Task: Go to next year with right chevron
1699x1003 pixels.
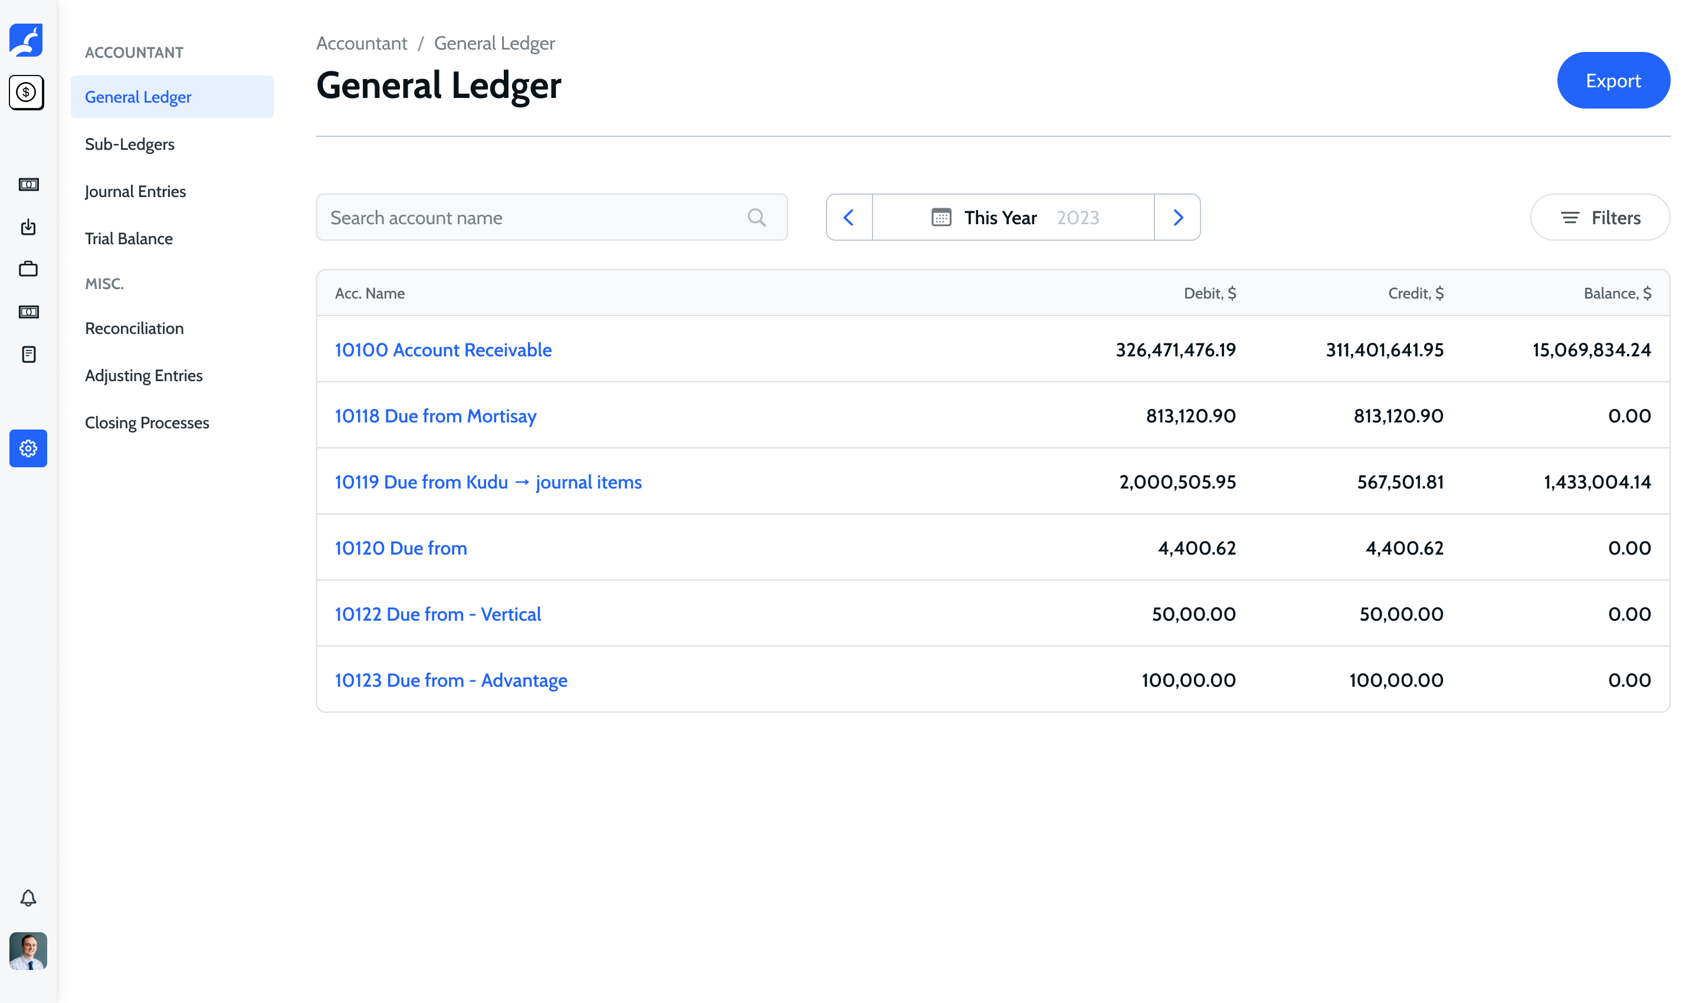Action: click(1178, 218)
